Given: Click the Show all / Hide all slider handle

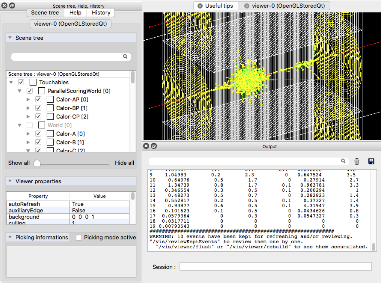Looking at the screenshot, I should (x=37, y=163).
